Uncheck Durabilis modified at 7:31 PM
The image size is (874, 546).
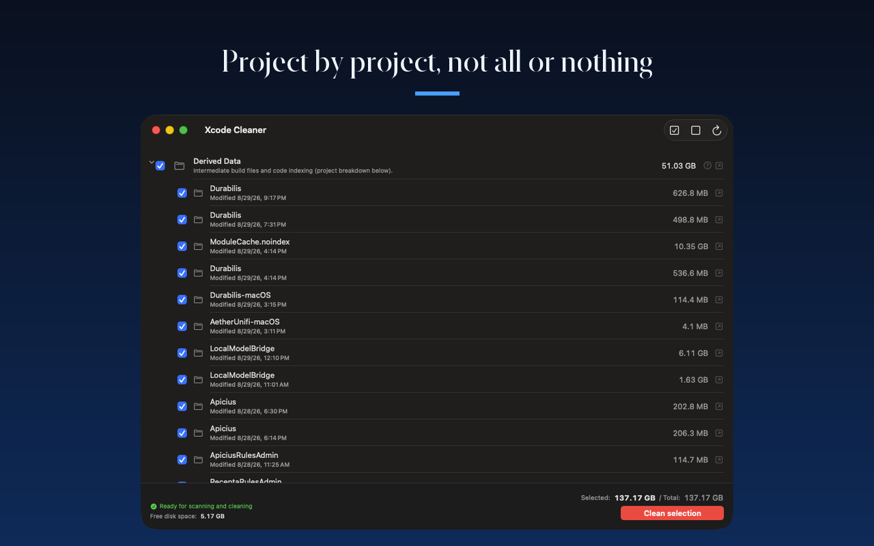point(182,220)
